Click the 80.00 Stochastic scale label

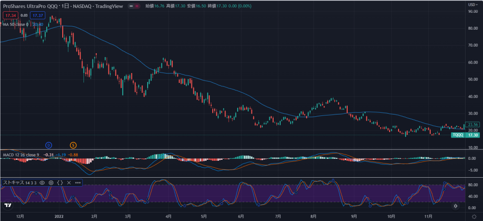pos(473,185)
